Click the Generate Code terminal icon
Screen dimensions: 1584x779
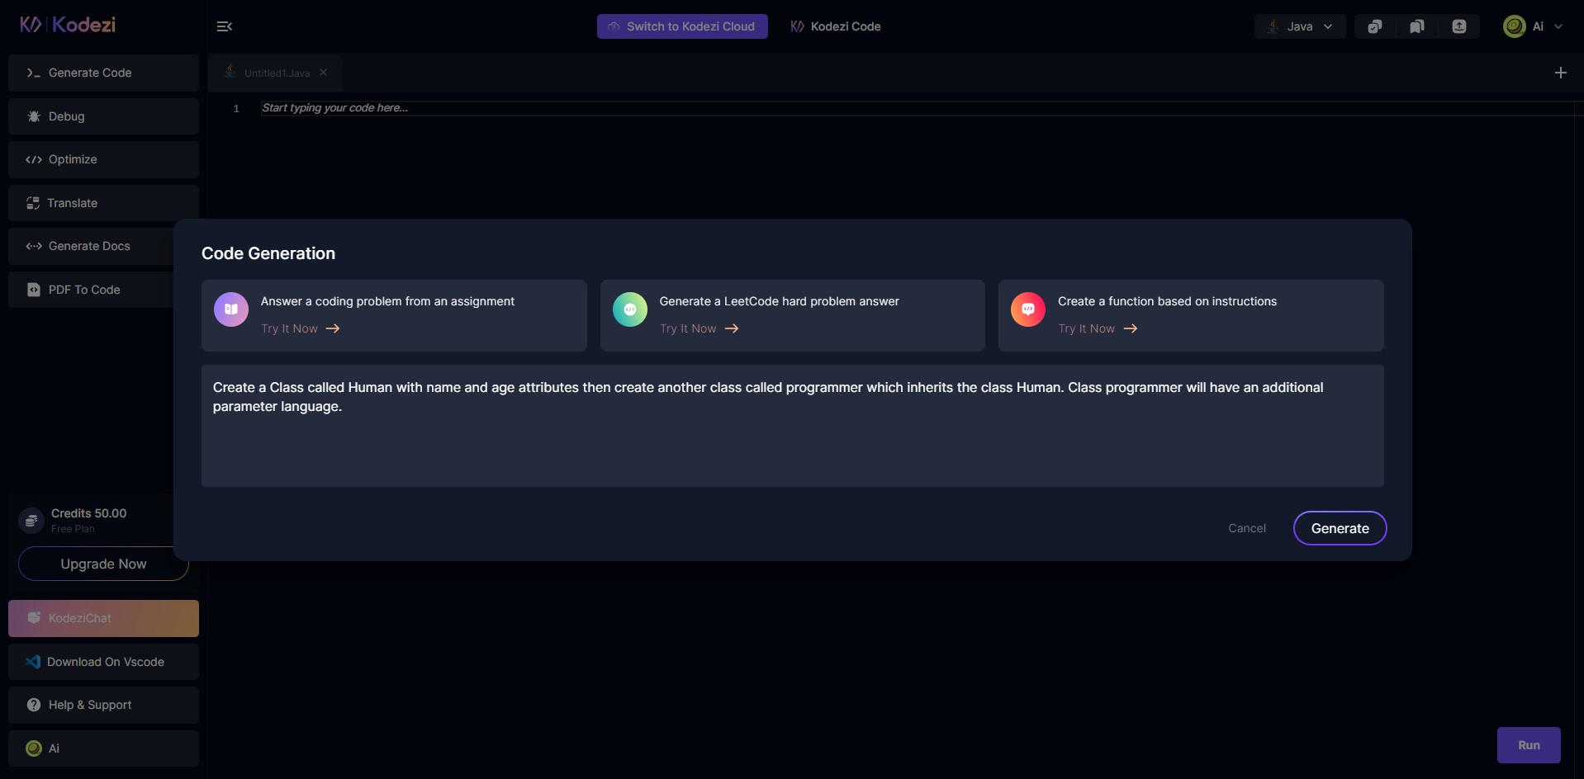pyautogui.click(x=33, y=73)
